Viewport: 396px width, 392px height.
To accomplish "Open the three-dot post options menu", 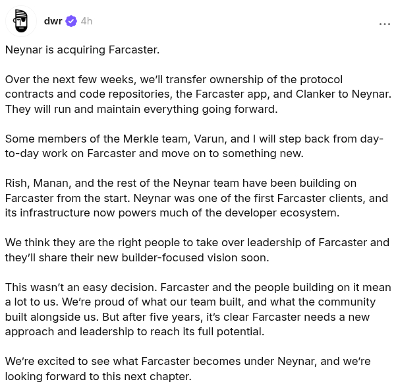I will [x=384, y=24].
